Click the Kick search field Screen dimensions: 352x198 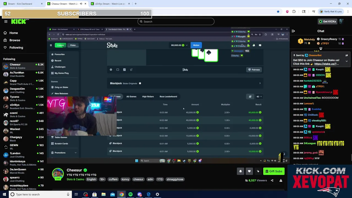tap(176, 21)
